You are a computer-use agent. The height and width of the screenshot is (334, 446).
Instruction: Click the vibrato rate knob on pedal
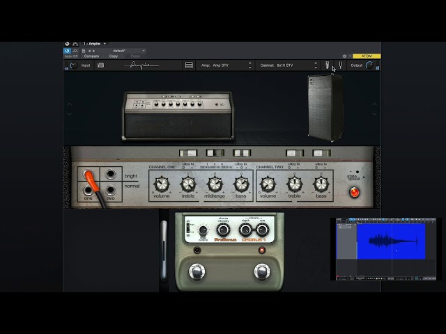click(x=262, y=230)
